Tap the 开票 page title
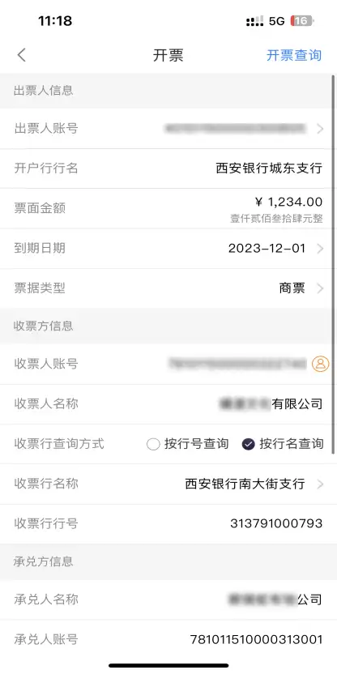 (x=168, y=55)
